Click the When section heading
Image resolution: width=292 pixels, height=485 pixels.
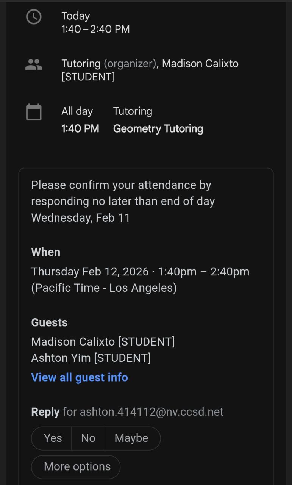(x=45, y=252)
